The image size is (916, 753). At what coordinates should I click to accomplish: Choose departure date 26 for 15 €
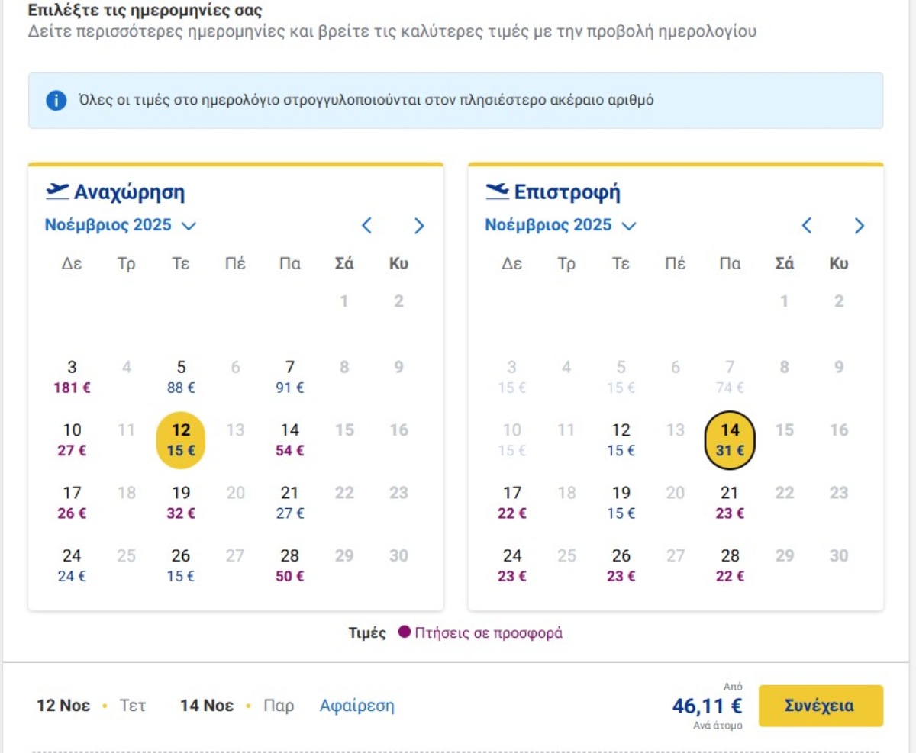(181, 565)
